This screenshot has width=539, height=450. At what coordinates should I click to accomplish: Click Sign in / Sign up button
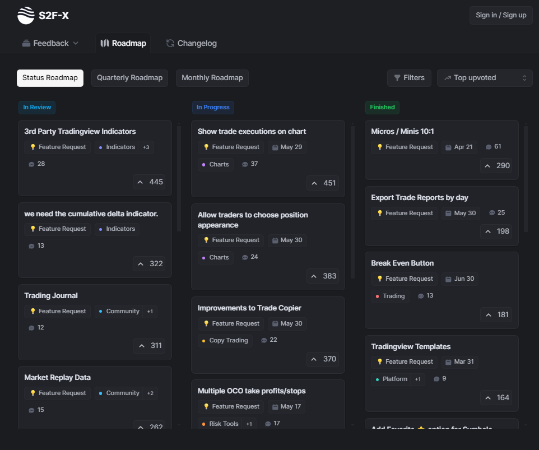501,15
